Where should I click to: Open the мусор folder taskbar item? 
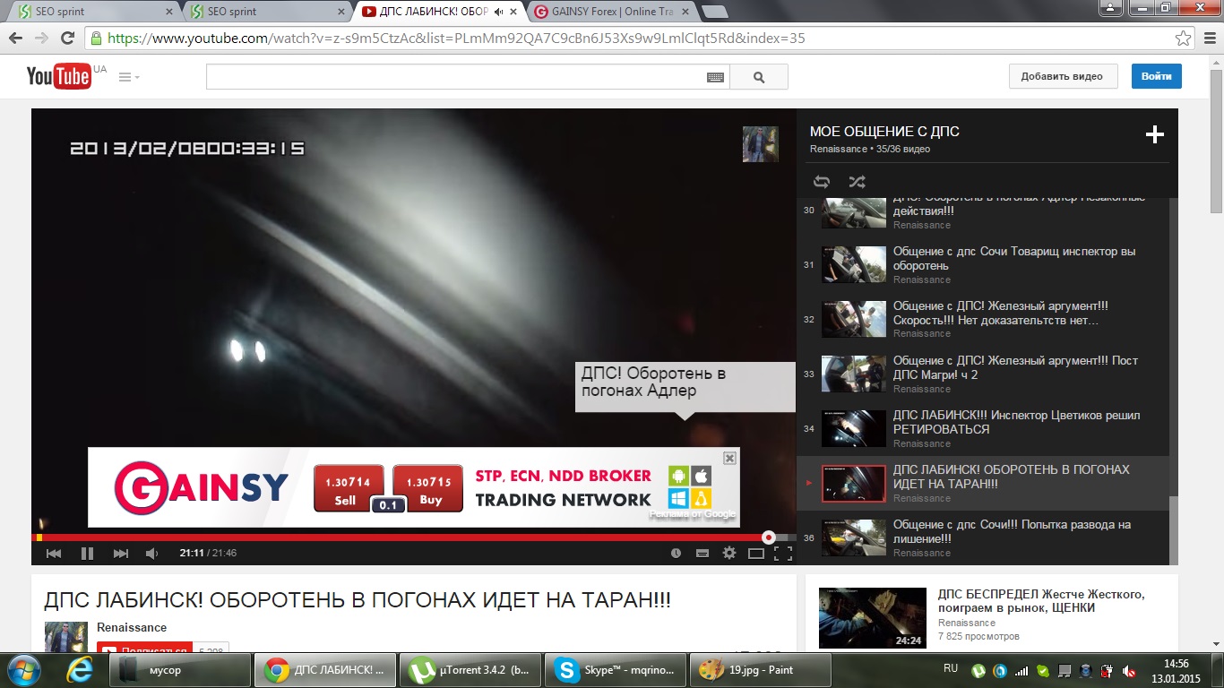coord(180,670)
